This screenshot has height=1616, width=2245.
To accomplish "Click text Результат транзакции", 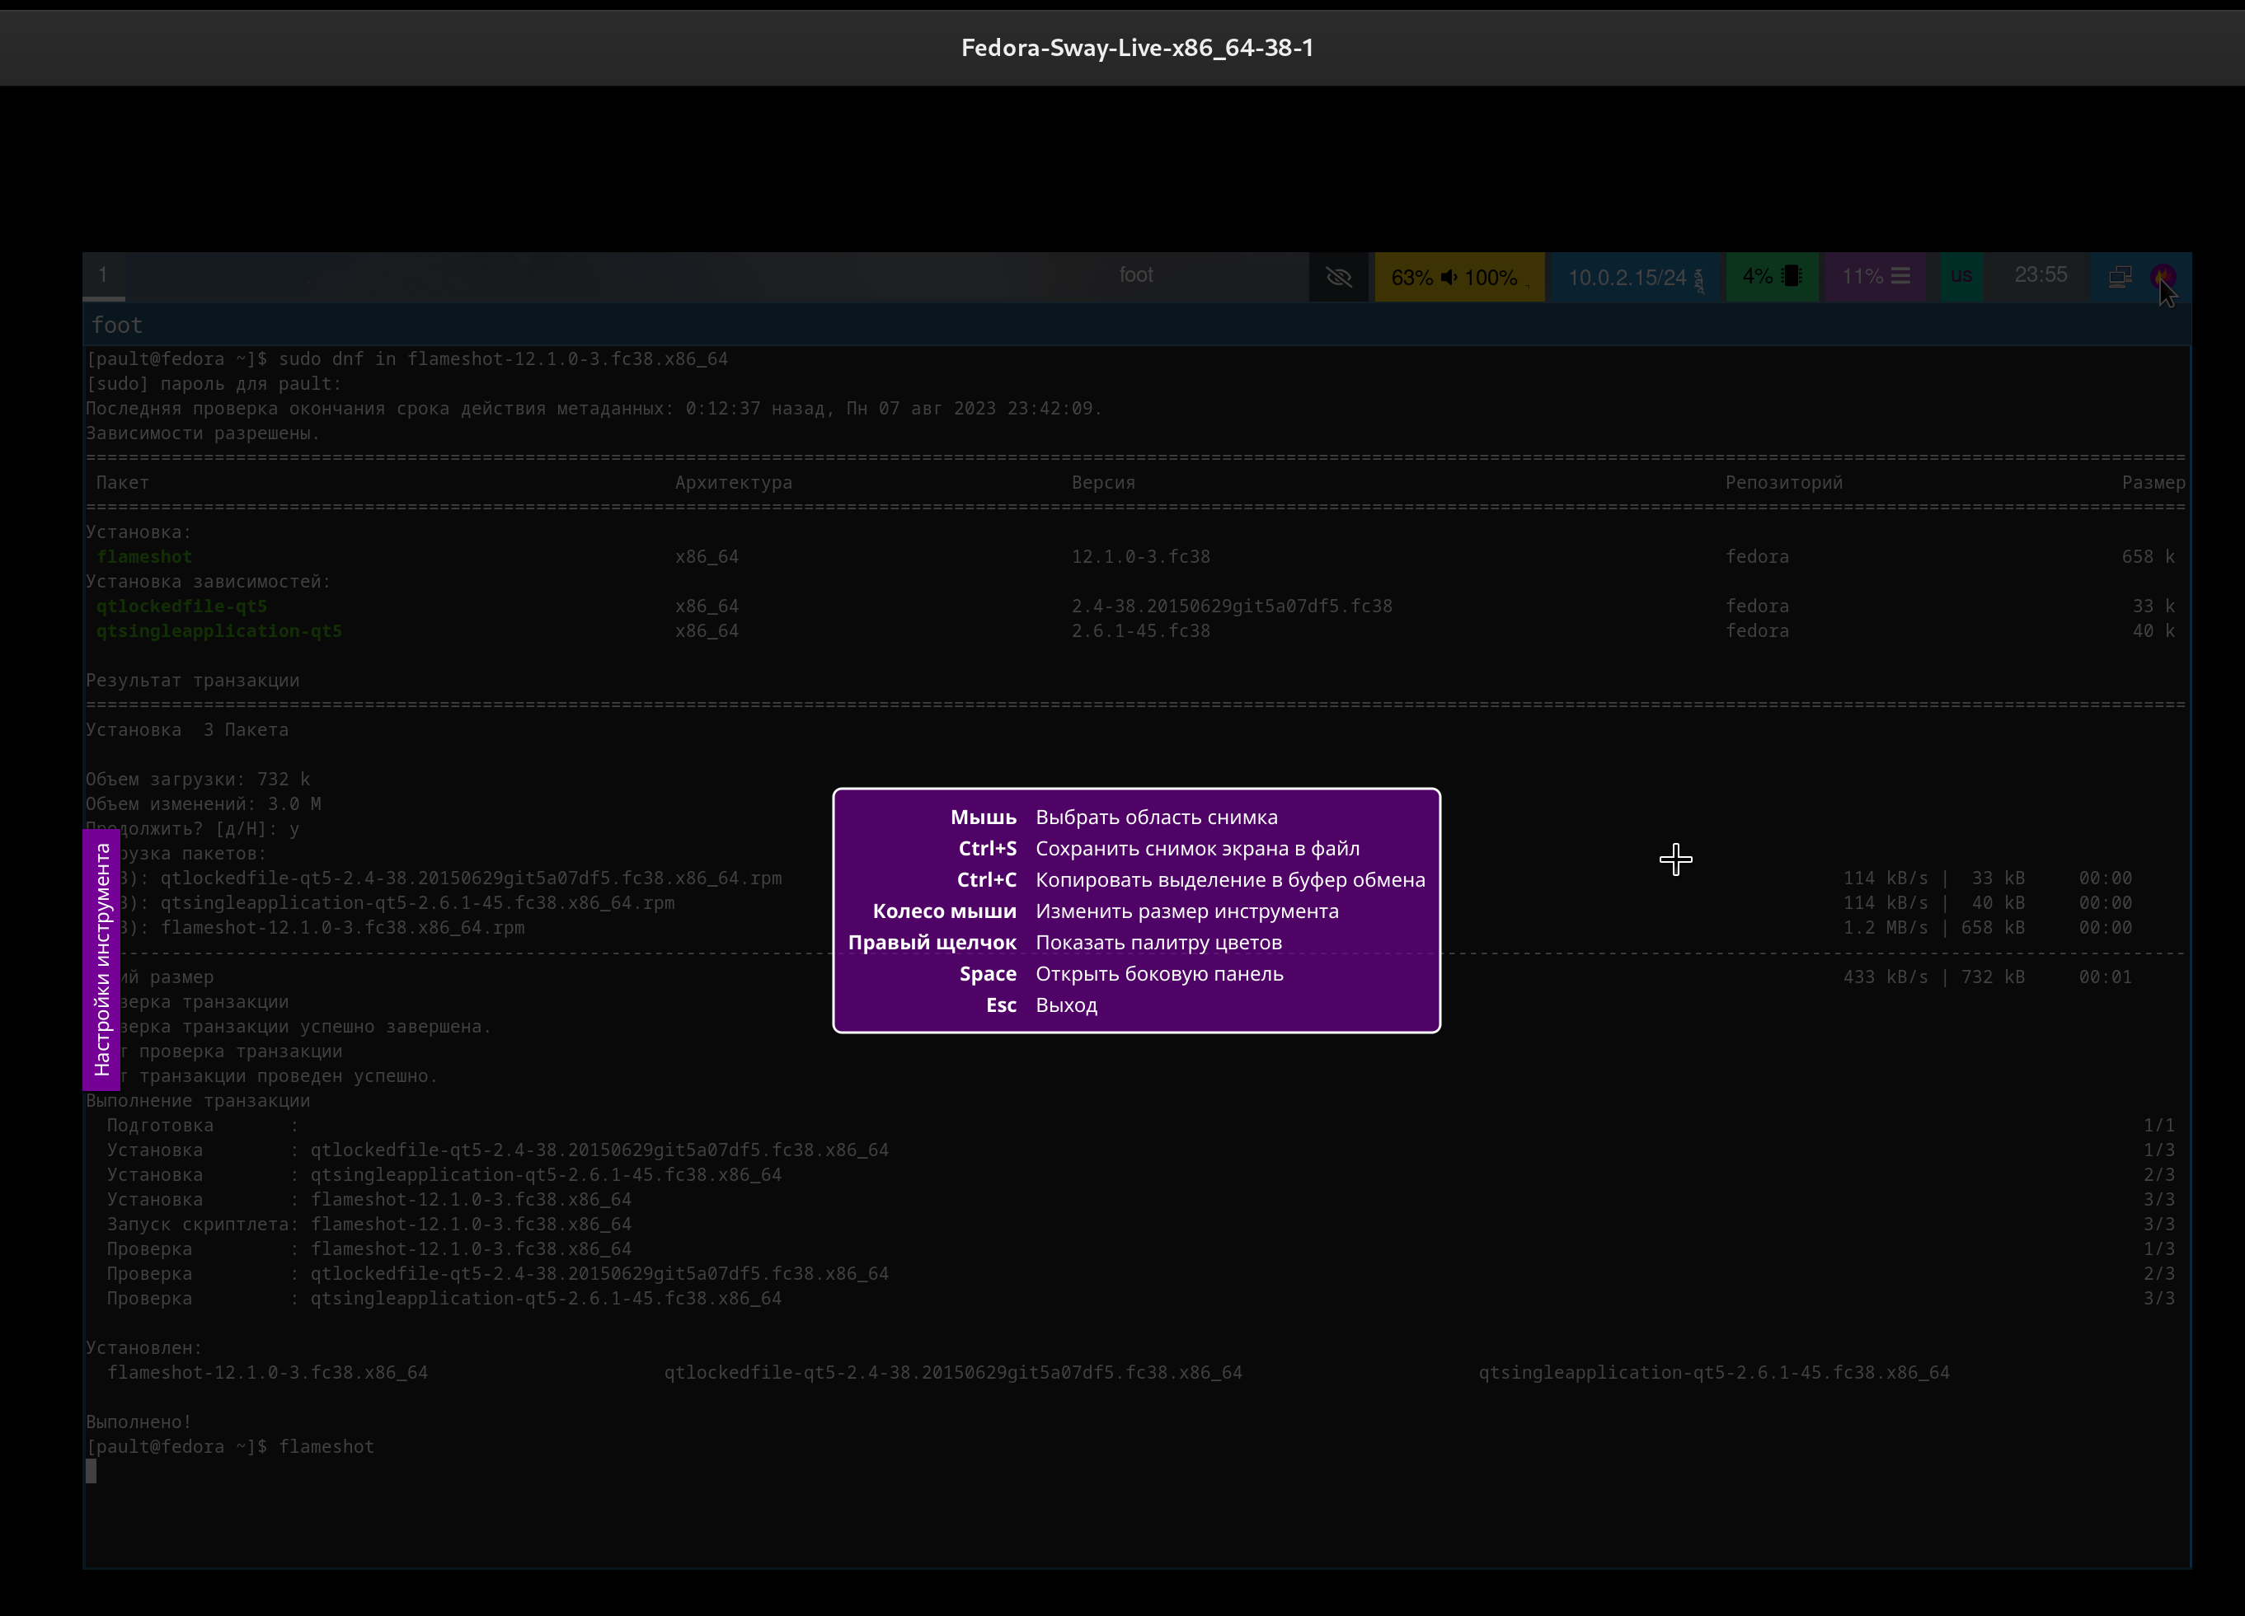I will pyautogui.click(x=192, y=681).
